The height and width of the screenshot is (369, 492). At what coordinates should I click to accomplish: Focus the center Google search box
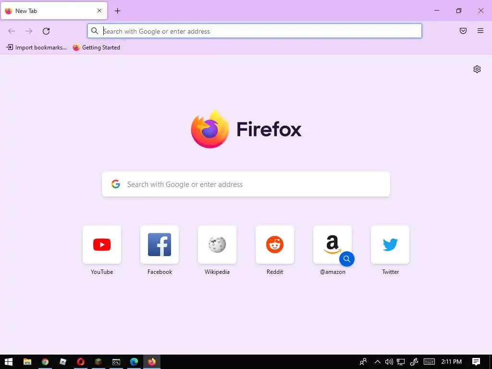[x=246, y=184]
